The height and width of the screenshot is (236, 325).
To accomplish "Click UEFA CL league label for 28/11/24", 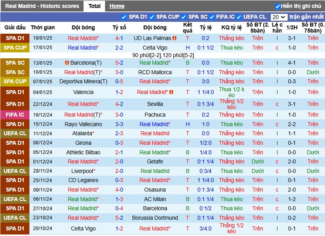I will pos(15,171).
